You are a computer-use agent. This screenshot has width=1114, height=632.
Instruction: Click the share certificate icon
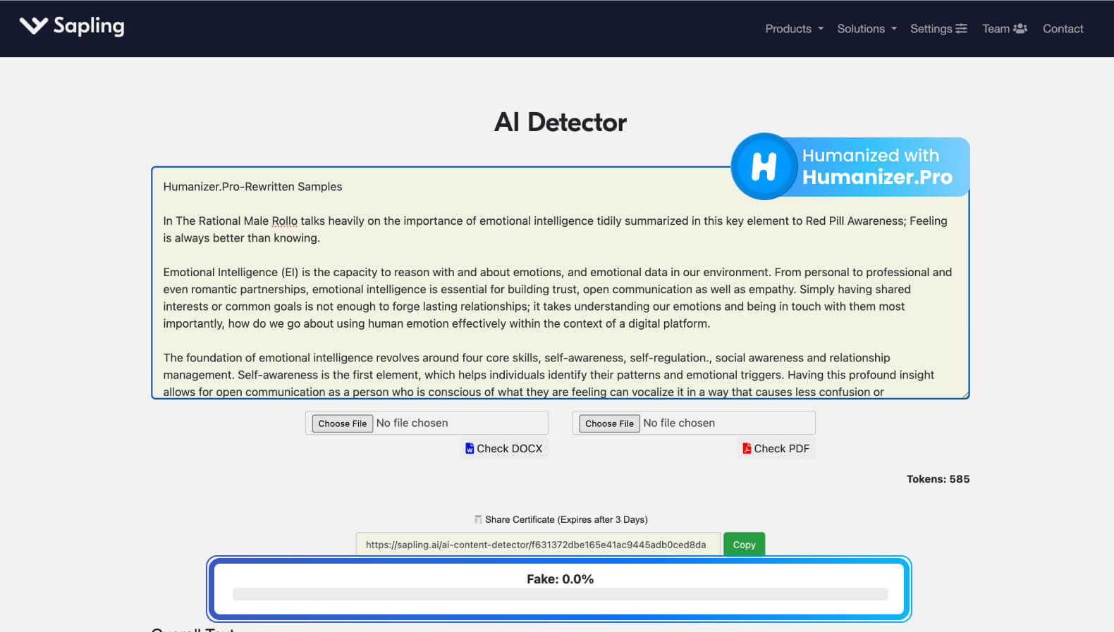coord(478,520)
